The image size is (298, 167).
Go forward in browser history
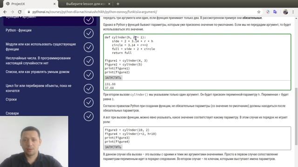(13, 12)
